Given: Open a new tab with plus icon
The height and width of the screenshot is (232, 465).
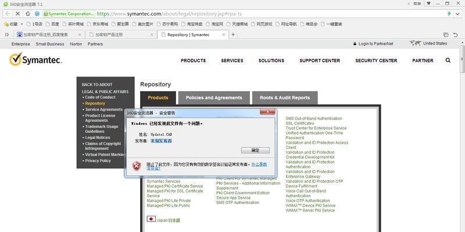Looking at the screenshot, I should 233,35.
